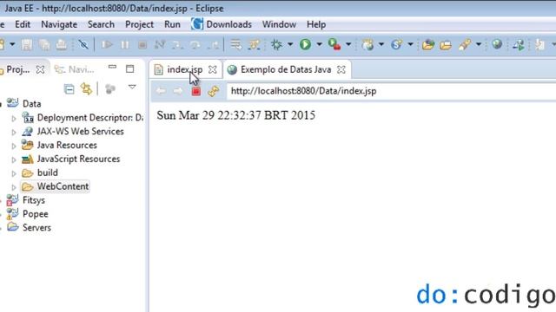
Task: Click Drop to Frame icon
Action: click(235, 44)
